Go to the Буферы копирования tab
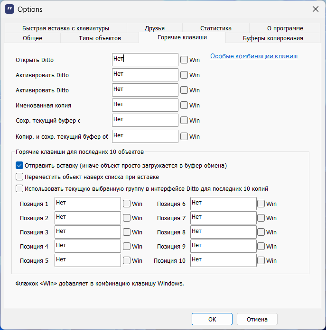Image resolution: width=326 pixels, height=330 pixels. pyautogui.click(x=273, y=38)
